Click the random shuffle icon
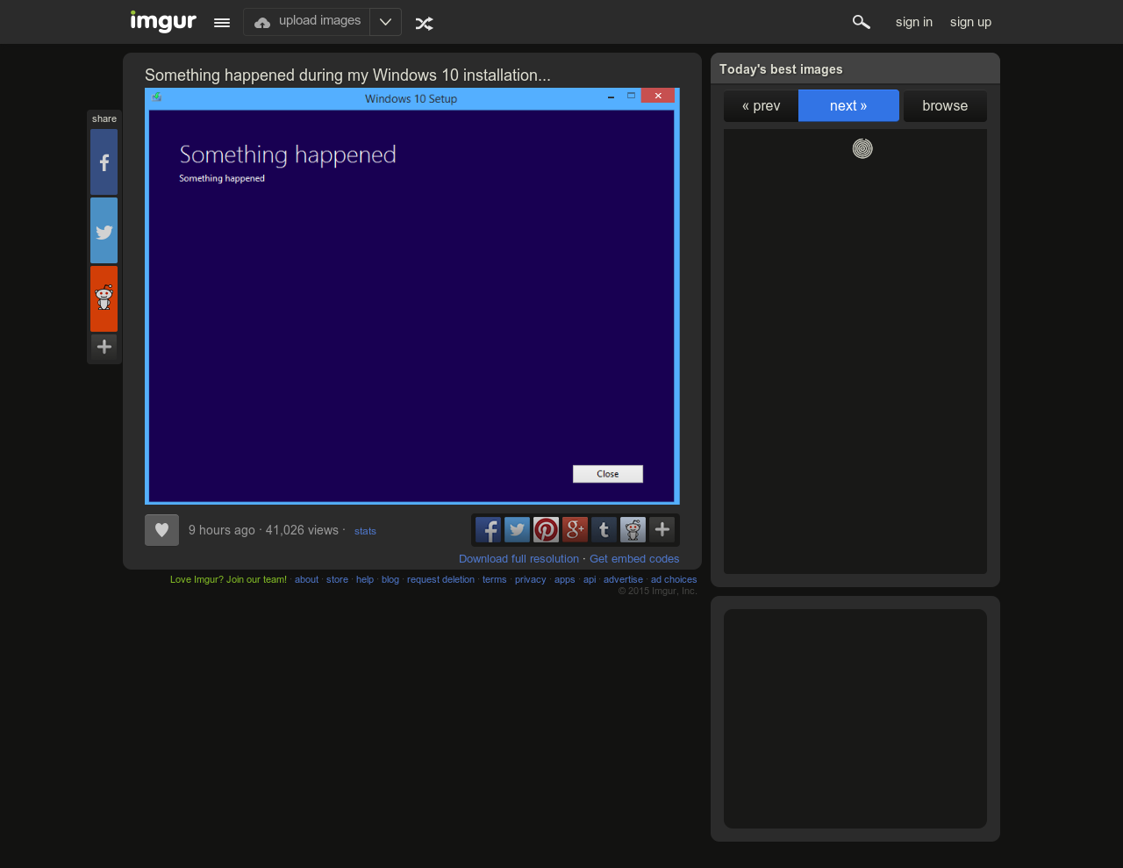 pyautogui.click(x=425, y=23)
